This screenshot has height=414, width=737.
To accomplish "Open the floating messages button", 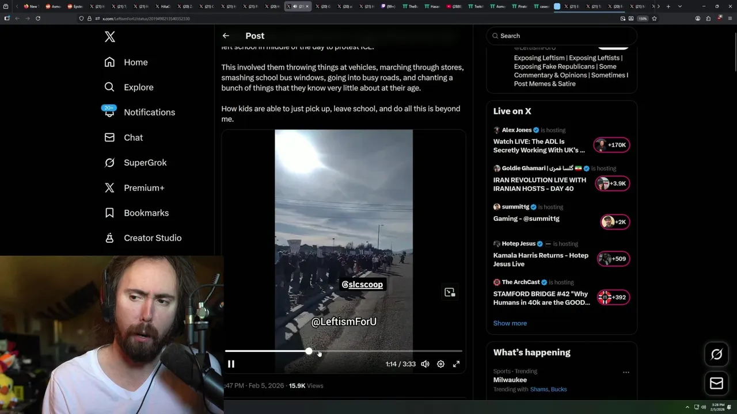I will 717,383.
